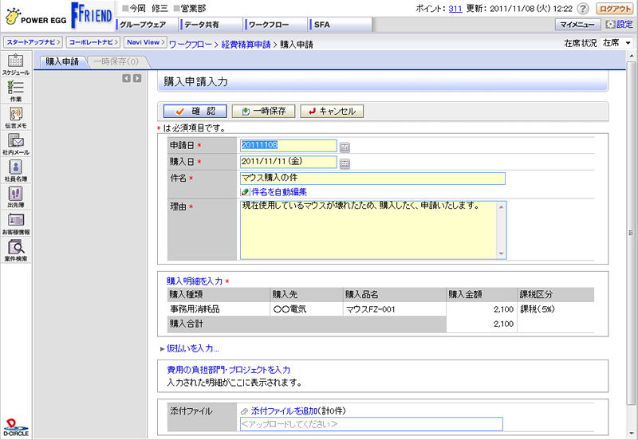
Task: Click scroll-down arrow in 理由 box
Action: pos(502,253)
